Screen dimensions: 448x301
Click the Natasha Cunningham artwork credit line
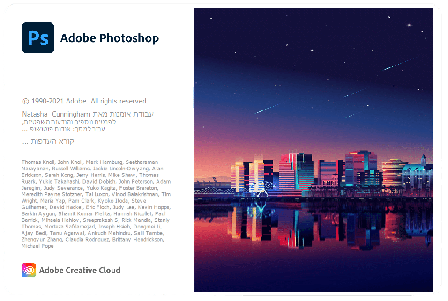[88, 114]
